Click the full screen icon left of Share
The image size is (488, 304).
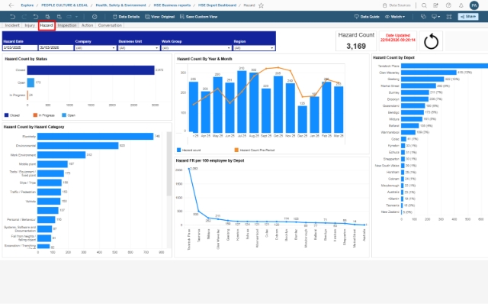click(449, 17)
